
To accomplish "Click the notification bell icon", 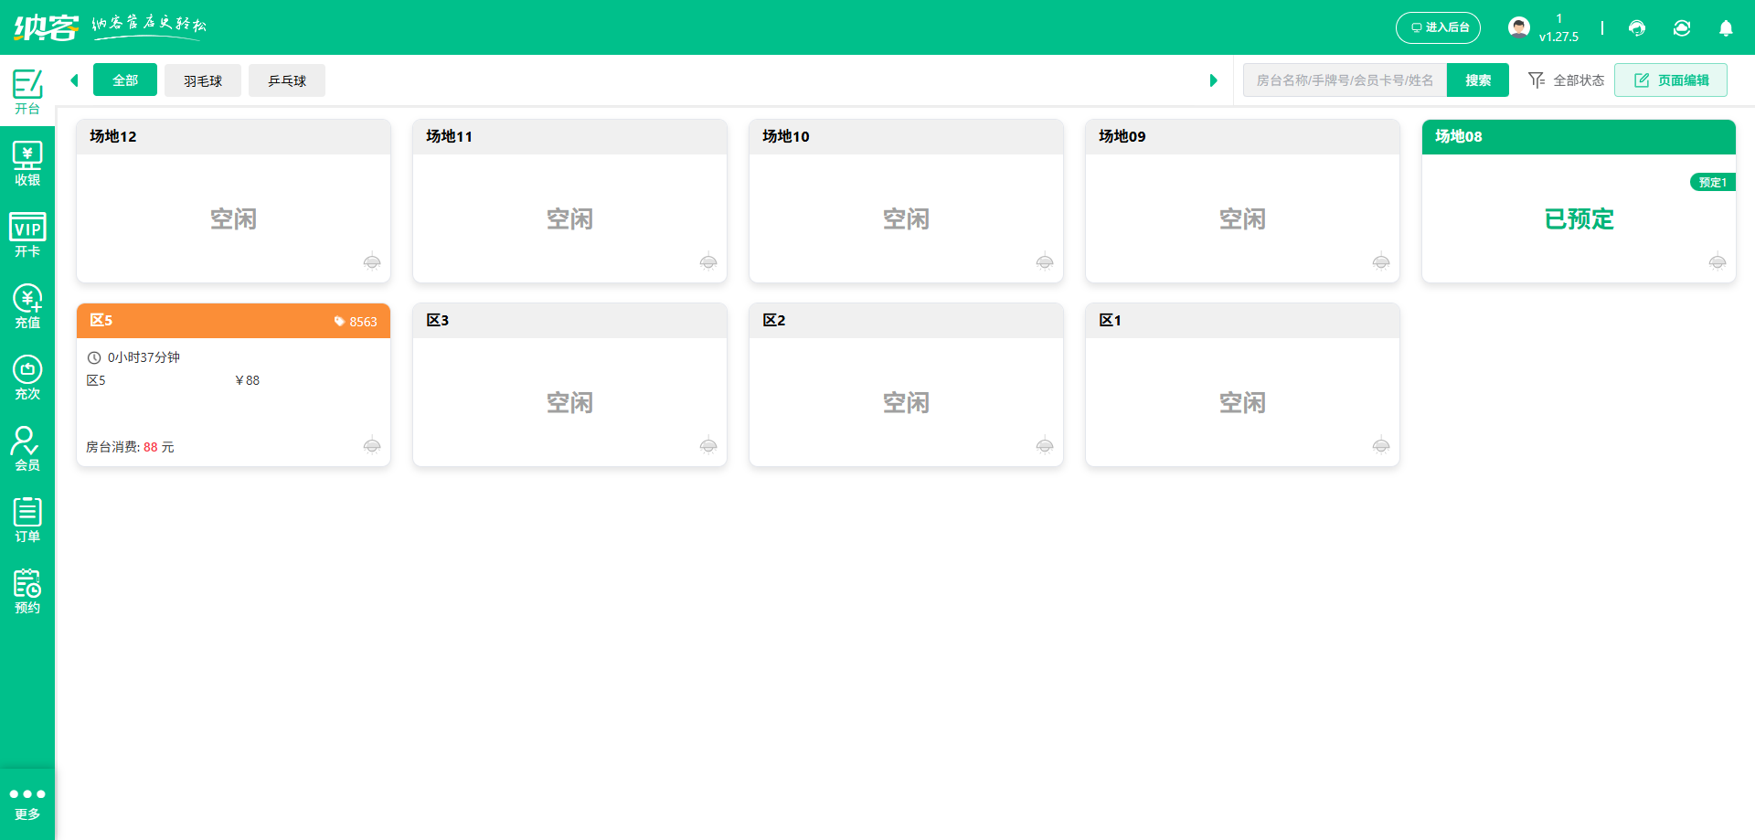I will 1726,28.
